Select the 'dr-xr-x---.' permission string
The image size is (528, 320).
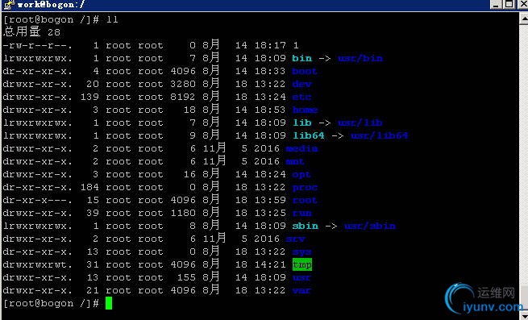(x=37, y=200)
